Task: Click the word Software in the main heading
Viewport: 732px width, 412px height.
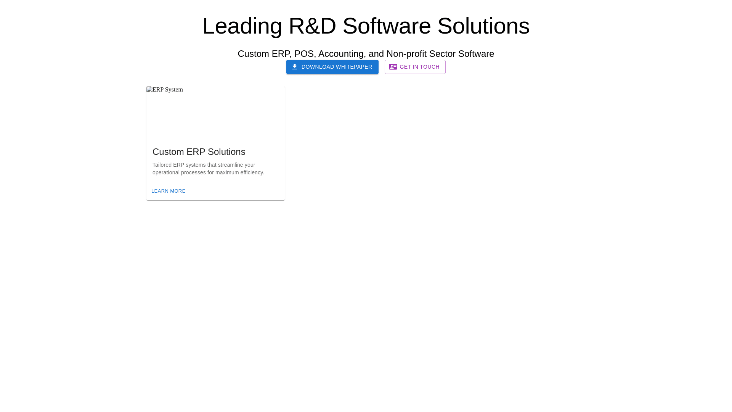Action: [387, 26]
